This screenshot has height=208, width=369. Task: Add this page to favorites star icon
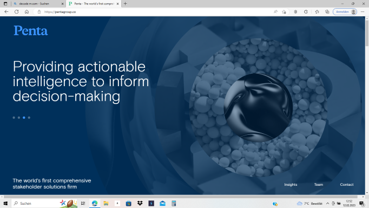point(284,12)
